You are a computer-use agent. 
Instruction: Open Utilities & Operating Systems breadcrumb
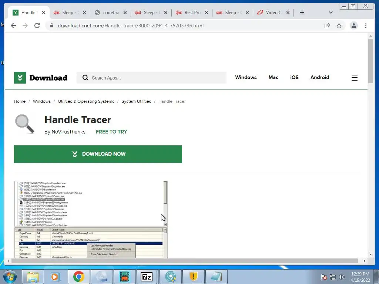86,101
